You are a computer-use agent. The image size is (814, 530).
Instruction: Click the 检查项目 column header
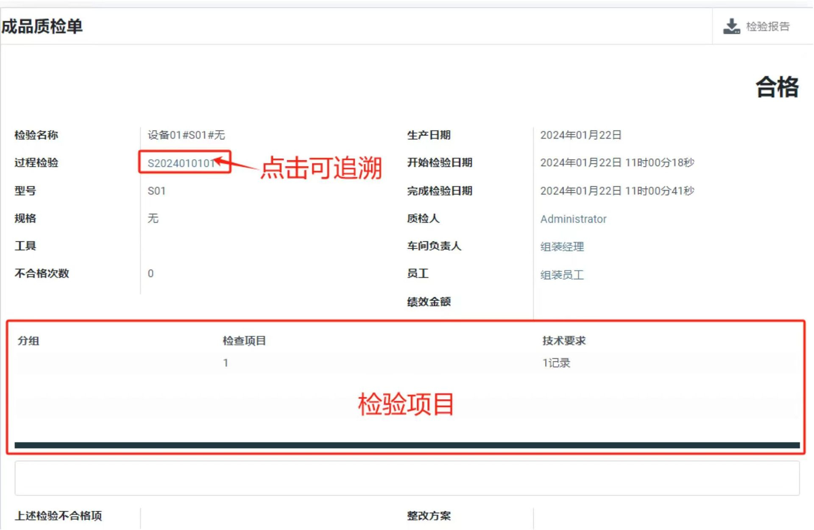[244, 340]
